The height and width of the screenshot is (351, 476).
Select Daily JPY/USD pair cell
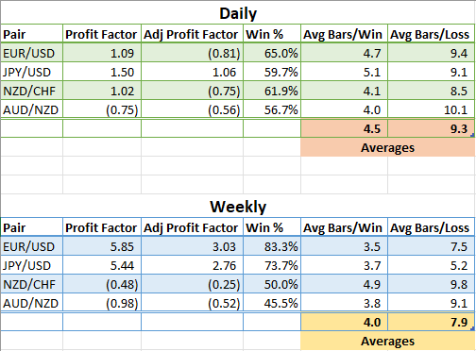32,72
